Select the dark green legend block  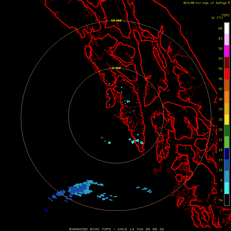(227, 131)
